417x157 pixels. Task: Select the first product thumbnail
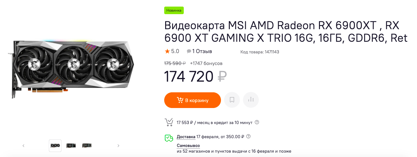coord(55,146)
